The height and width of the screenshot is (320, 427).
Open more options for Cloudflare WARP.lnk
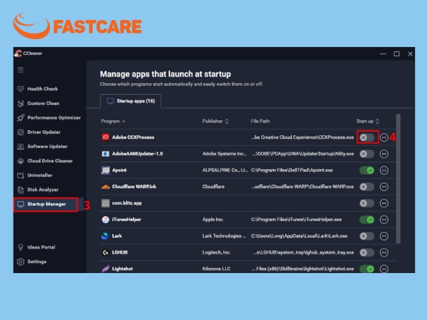coord(384,187)
